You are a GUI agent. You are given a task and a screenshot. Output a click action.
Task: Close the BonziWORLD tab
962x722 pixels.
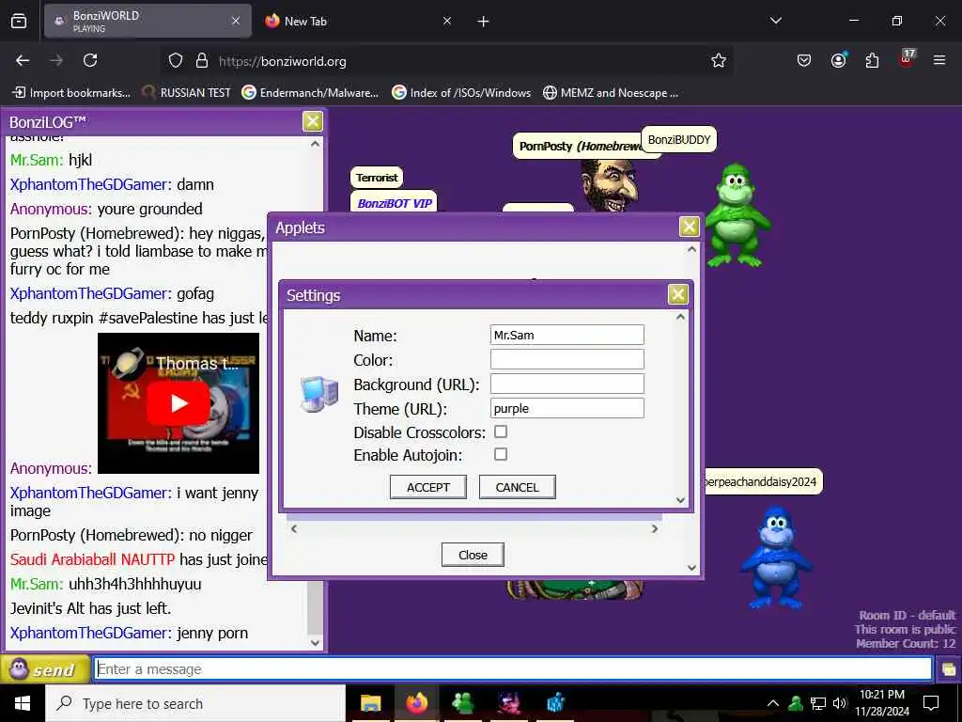click(x=236, y=21)
